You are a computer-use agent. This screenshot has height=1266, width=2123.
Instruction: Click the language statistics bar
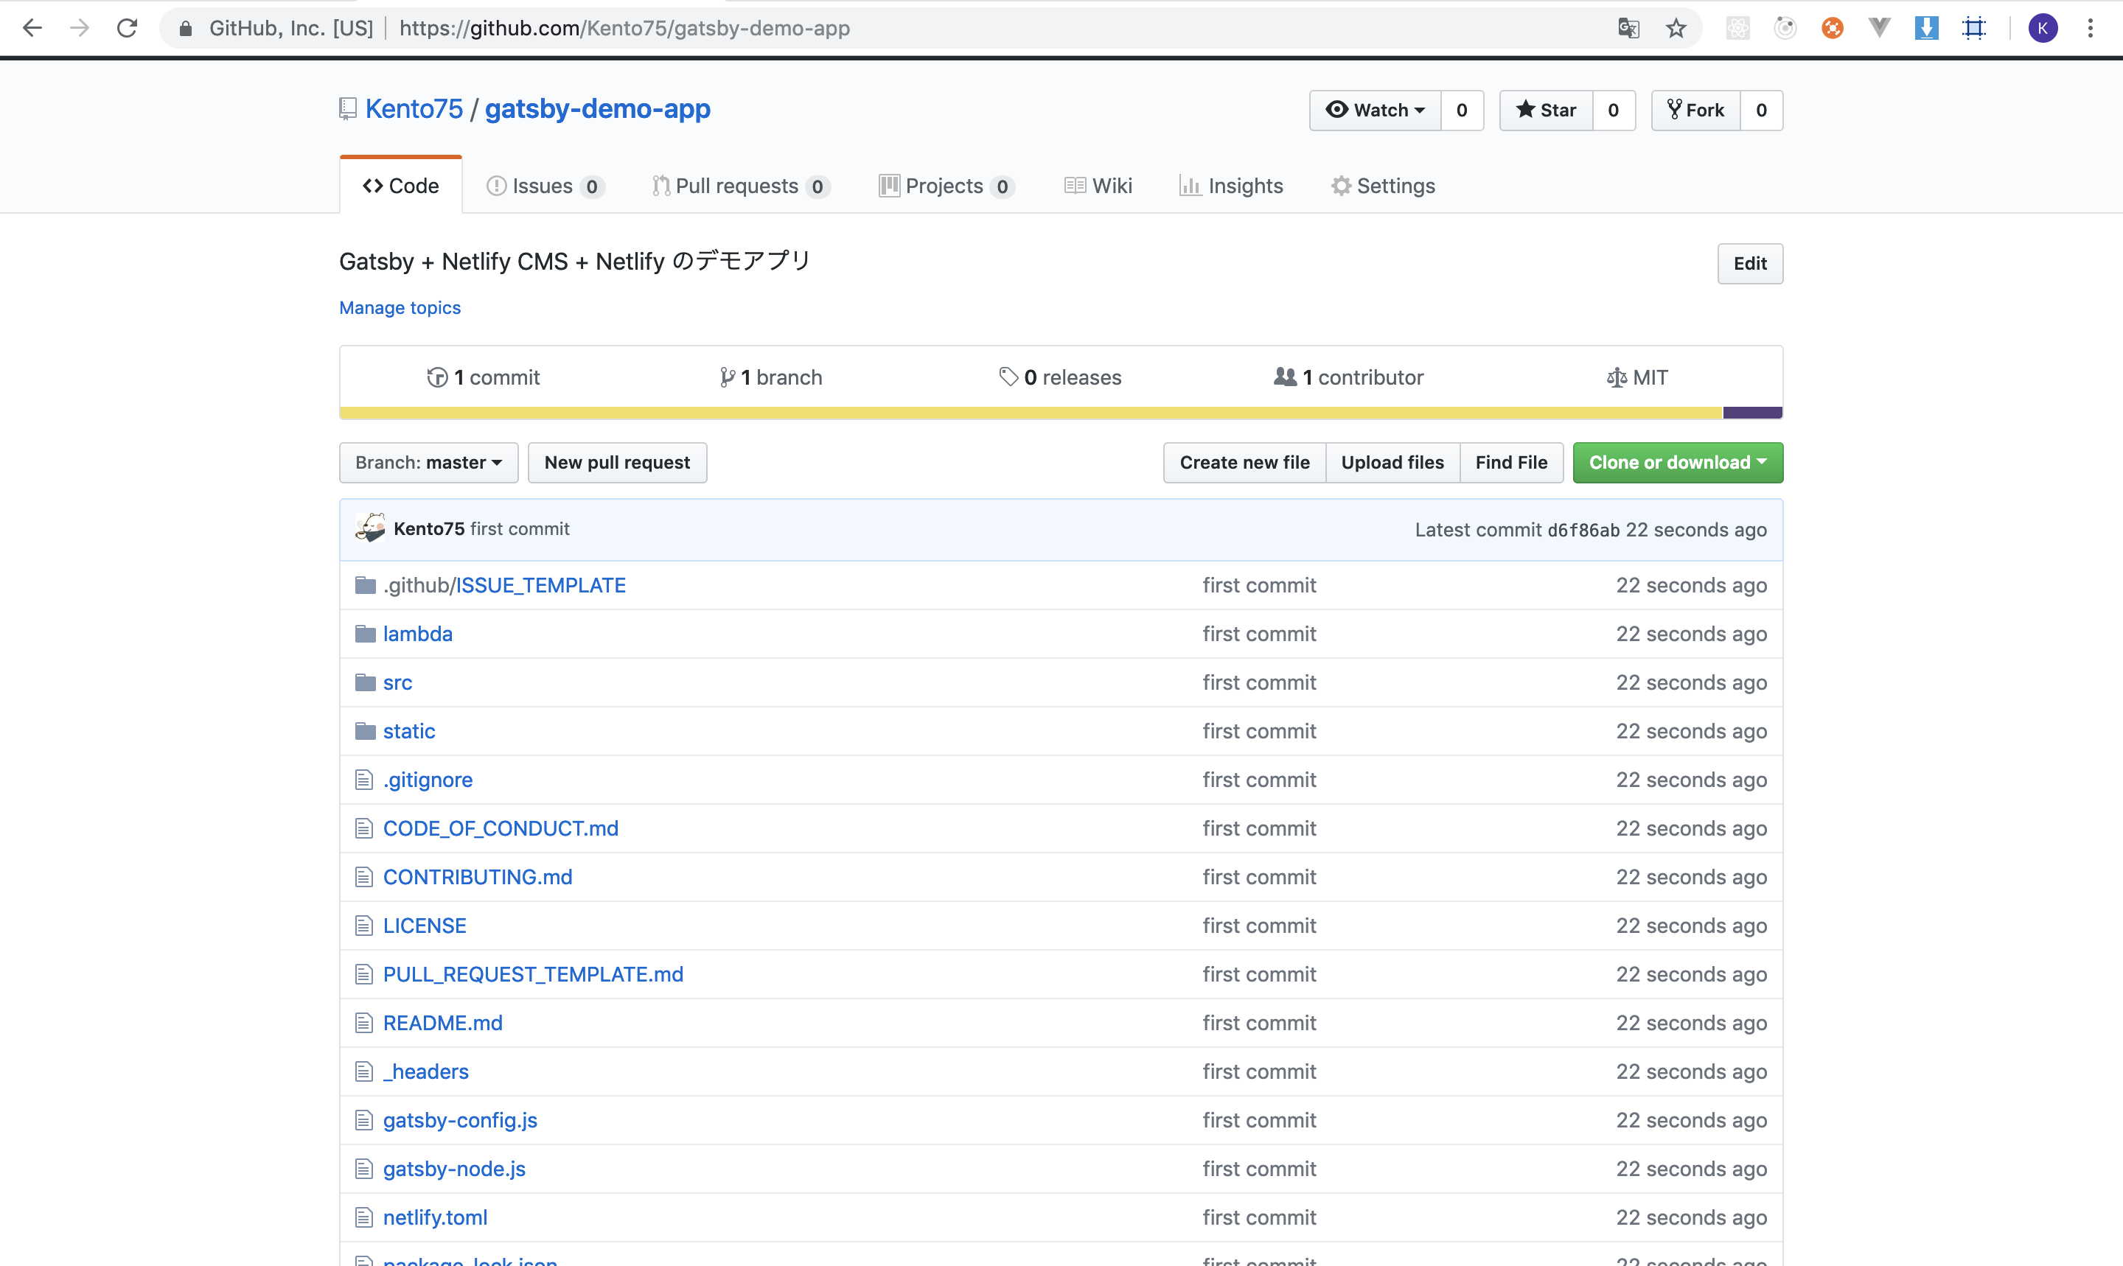(x=938, y=412)
